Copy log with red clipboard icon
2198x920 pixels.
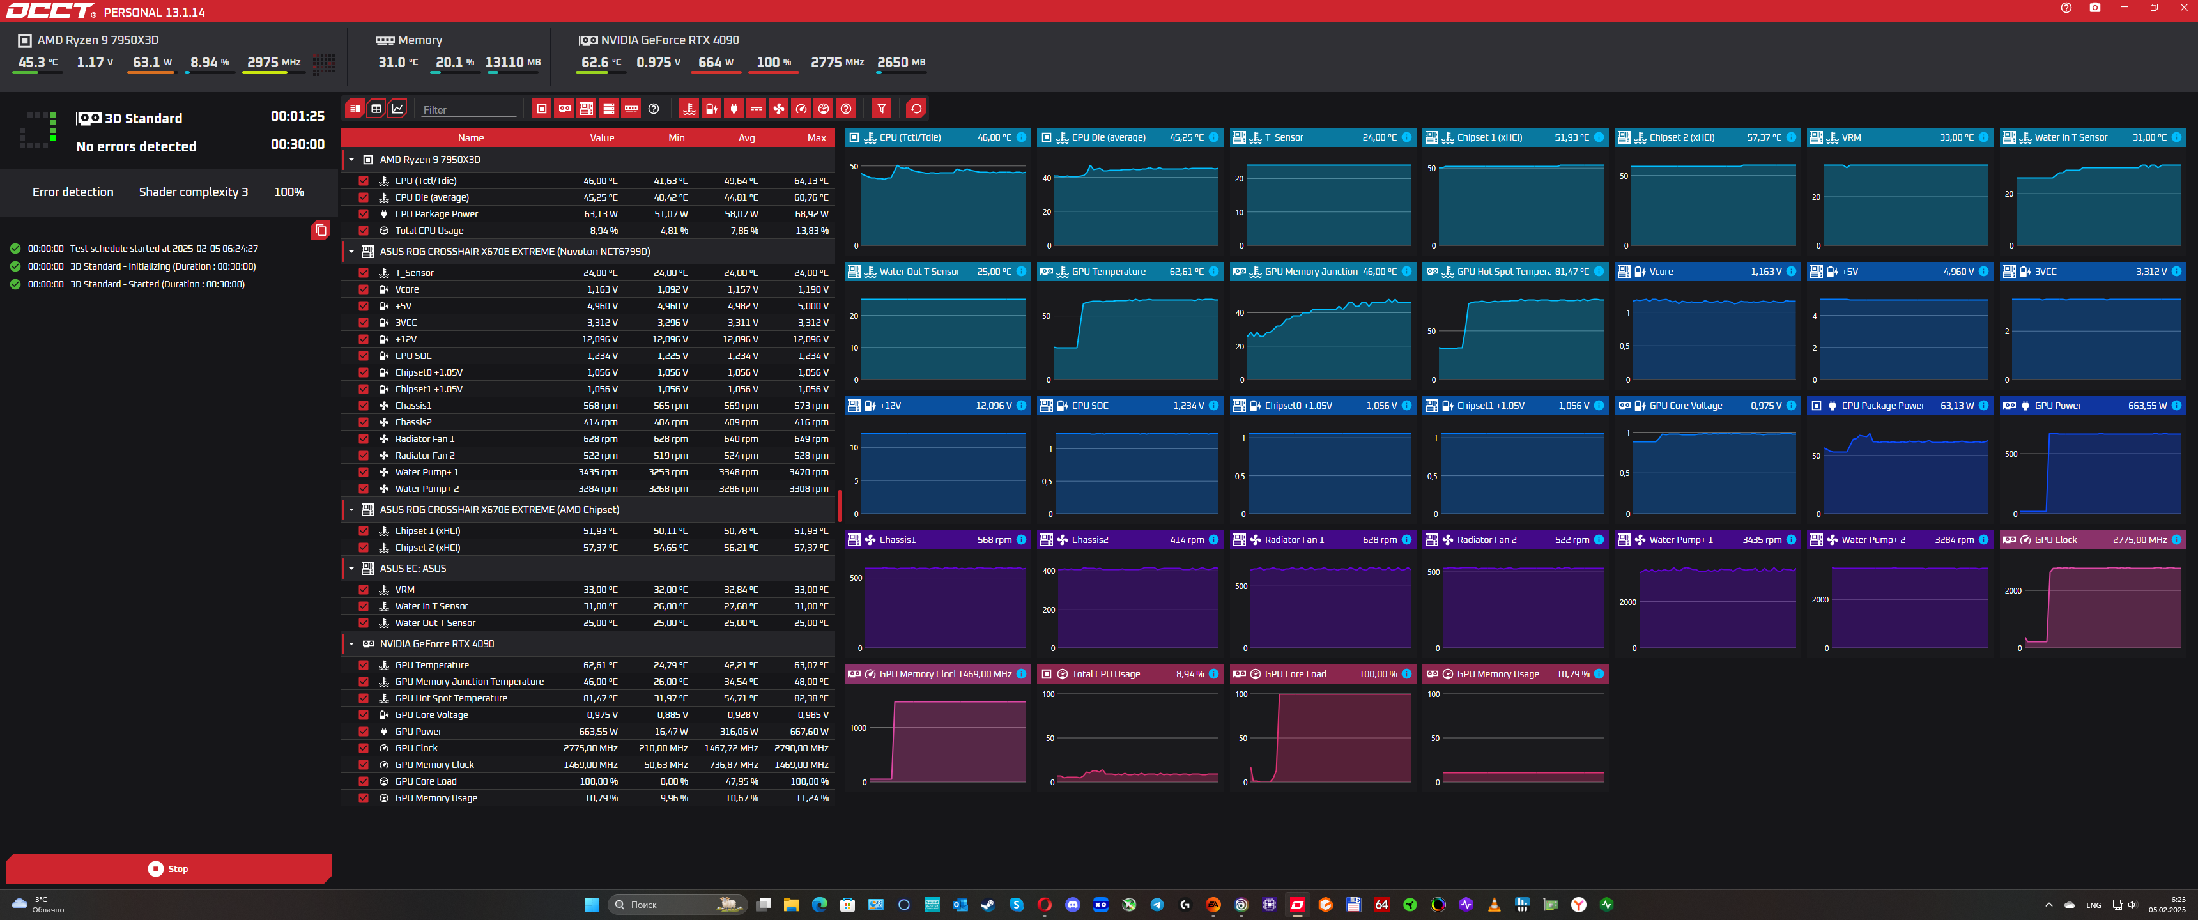click(x=320, y=231)
